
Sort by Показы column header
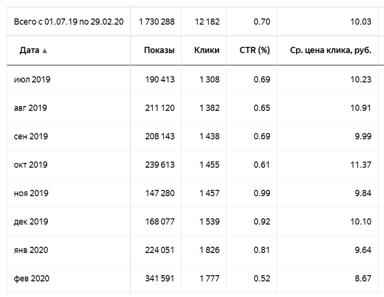[159, 50]
